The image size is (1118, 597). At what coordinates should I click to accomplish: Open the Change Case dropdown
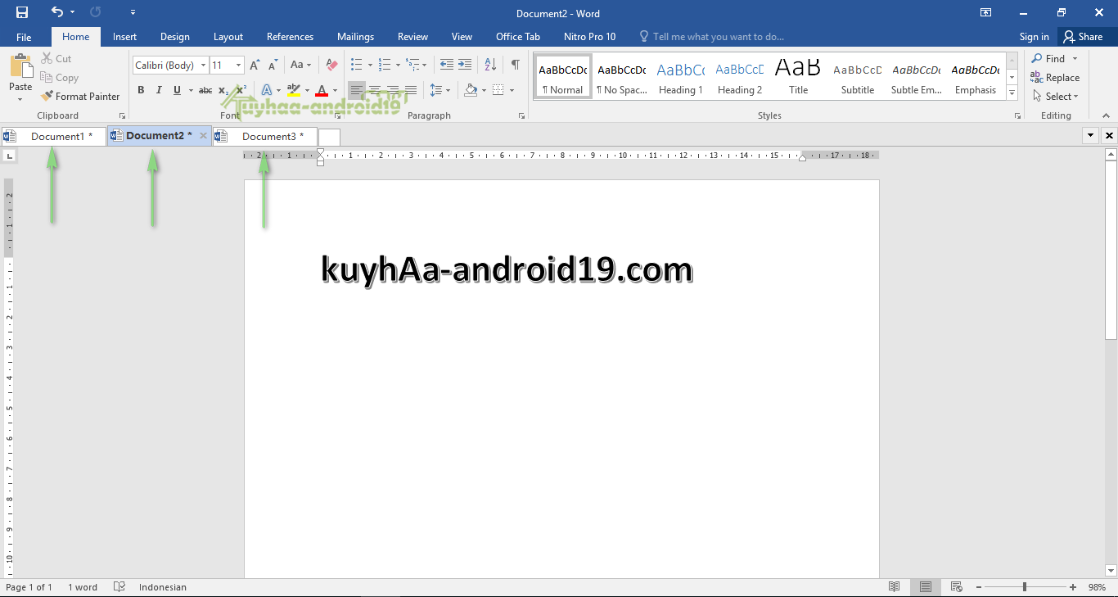click(301, 65)
